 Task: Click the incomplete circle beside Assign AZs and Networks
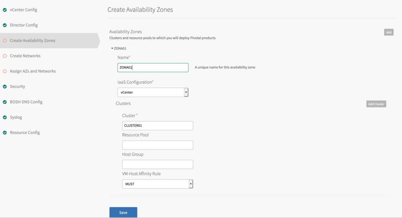click(5, 71)
